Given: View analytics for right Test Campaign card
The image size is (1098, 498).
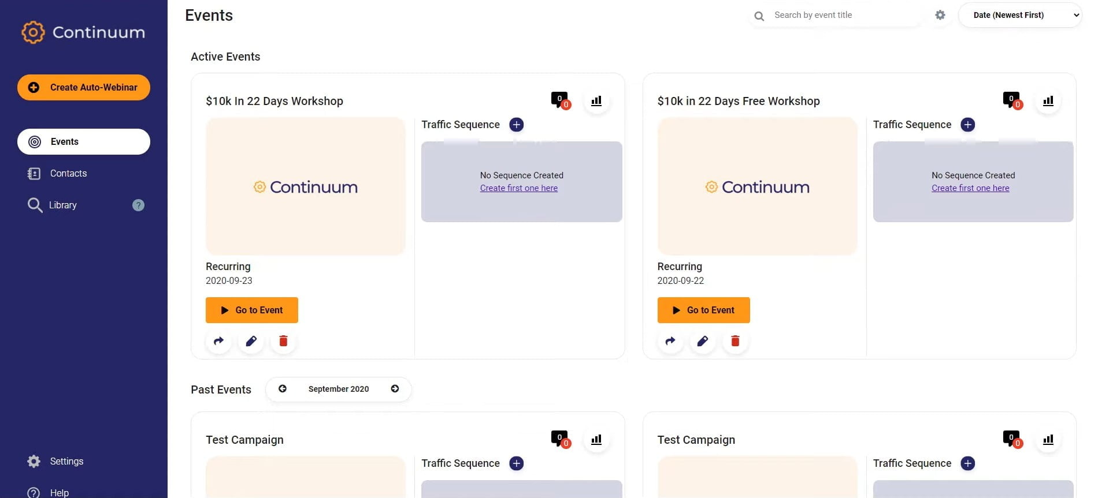Looking at the screenshot, I should 1048,440.
